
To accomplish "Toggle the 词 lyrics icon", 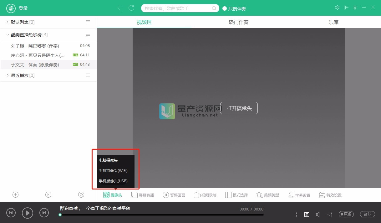I will click(x=307, y=215).
